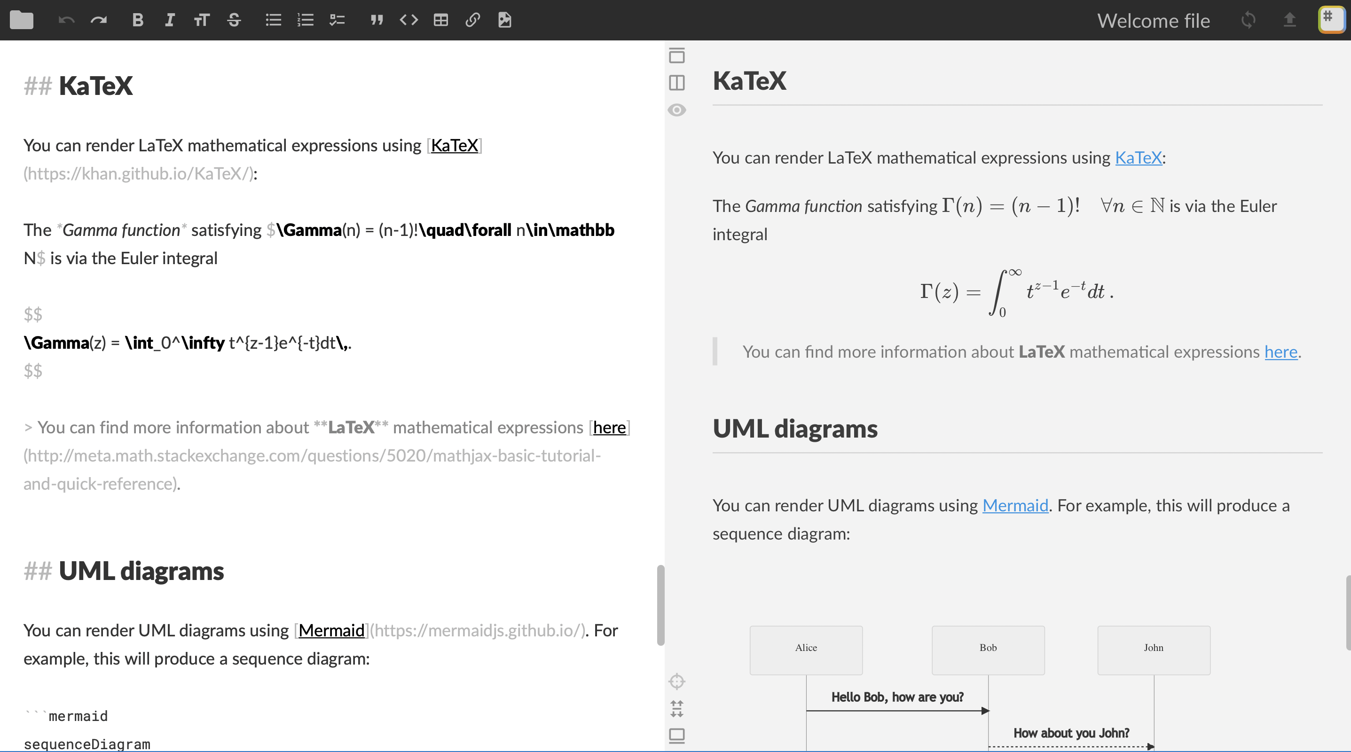
Task: Click the [Mermaid] link text in editor
Action: pyautogui.click(x=331, y=630)
